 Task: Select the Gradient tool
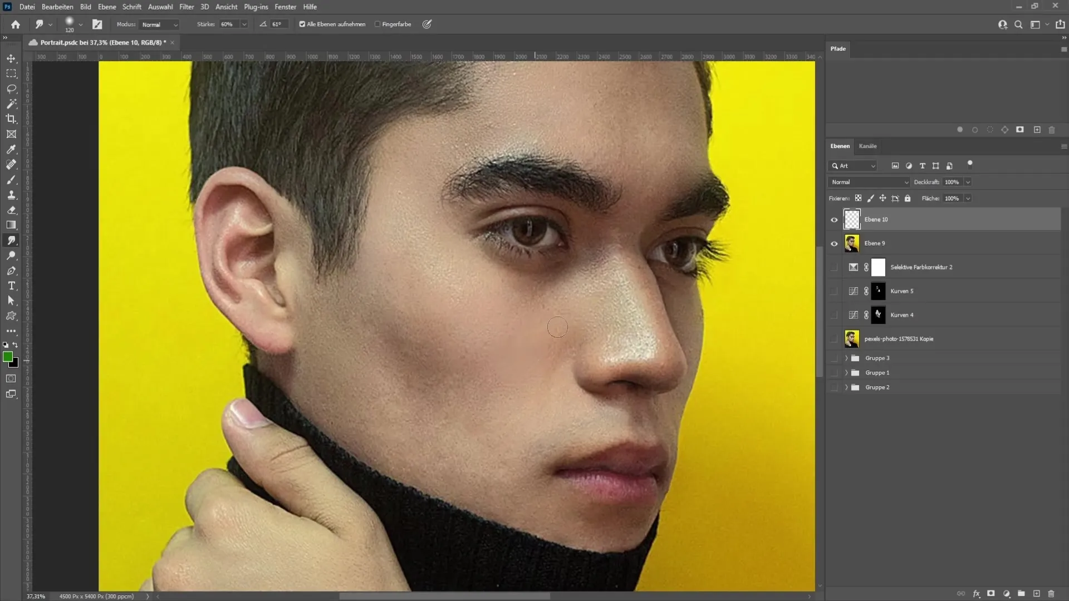[x=11, y=225]
